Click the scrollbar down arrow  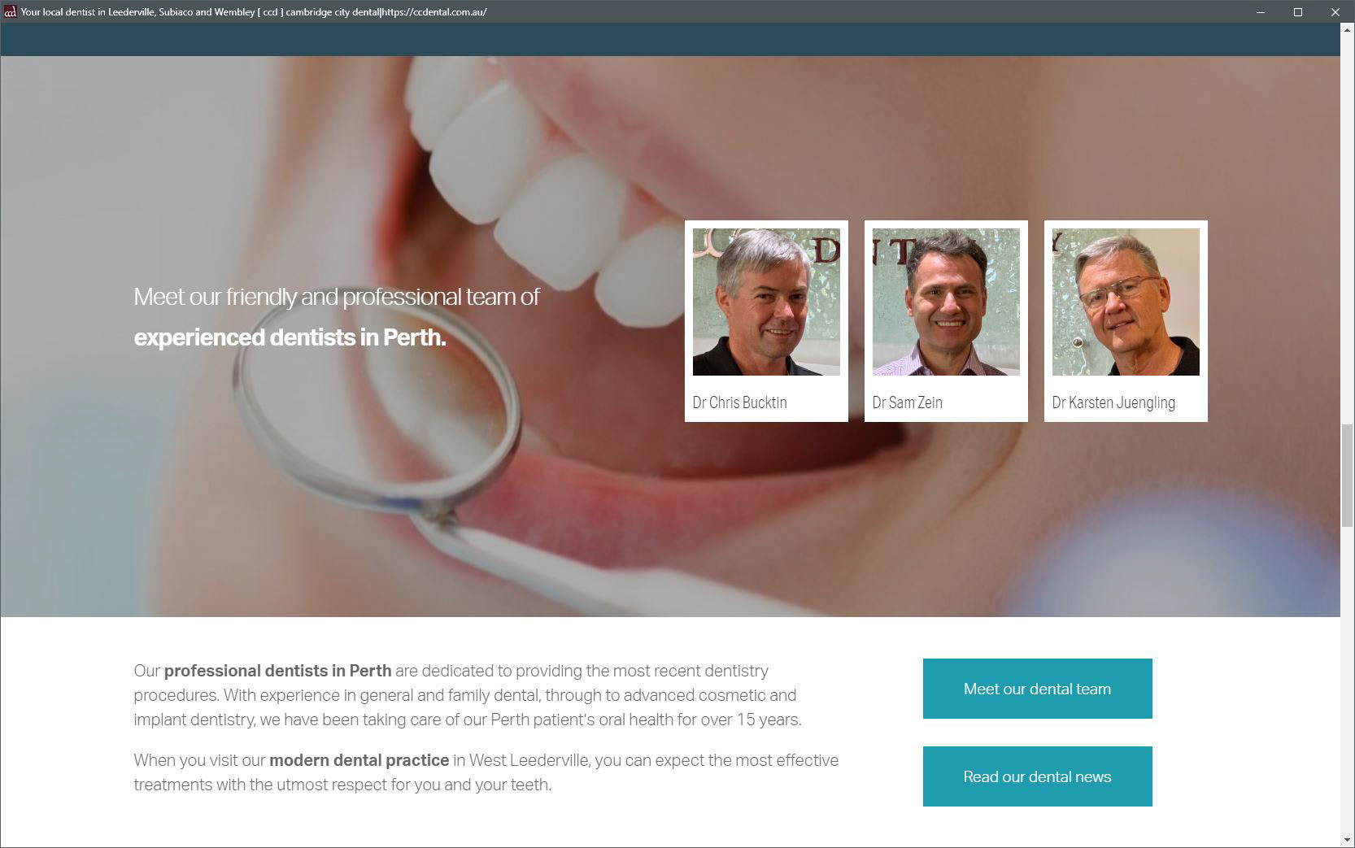click(x=1348, y=840)
